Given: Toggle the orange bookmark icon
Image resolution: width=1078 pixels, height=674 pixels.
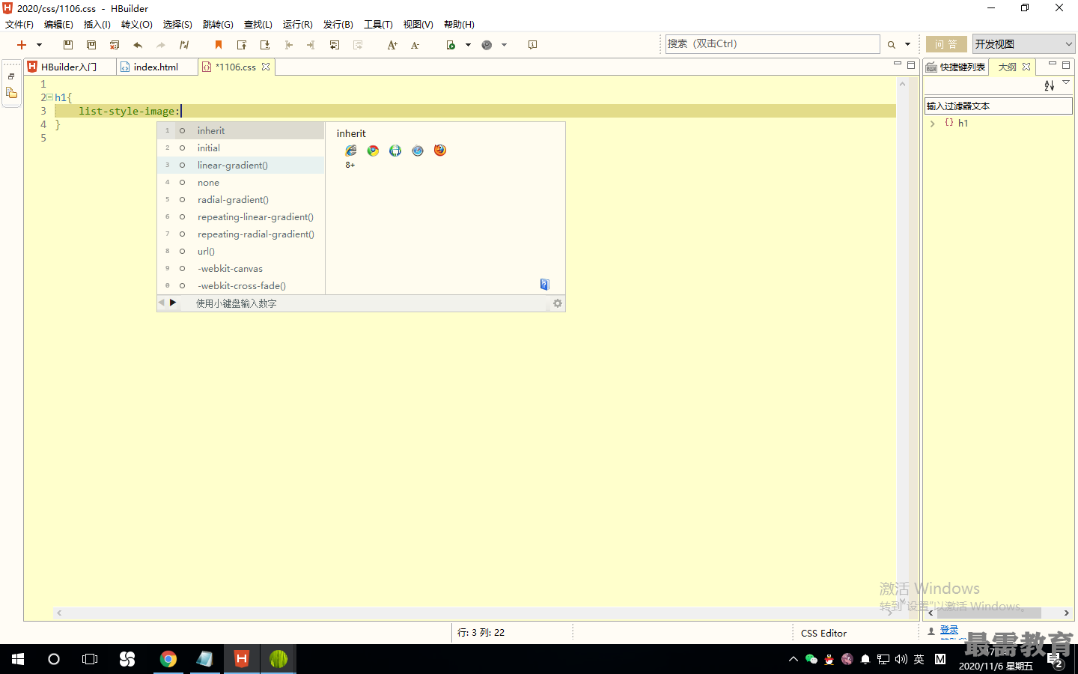Looking at the screenshot, I should pos(219,45).
